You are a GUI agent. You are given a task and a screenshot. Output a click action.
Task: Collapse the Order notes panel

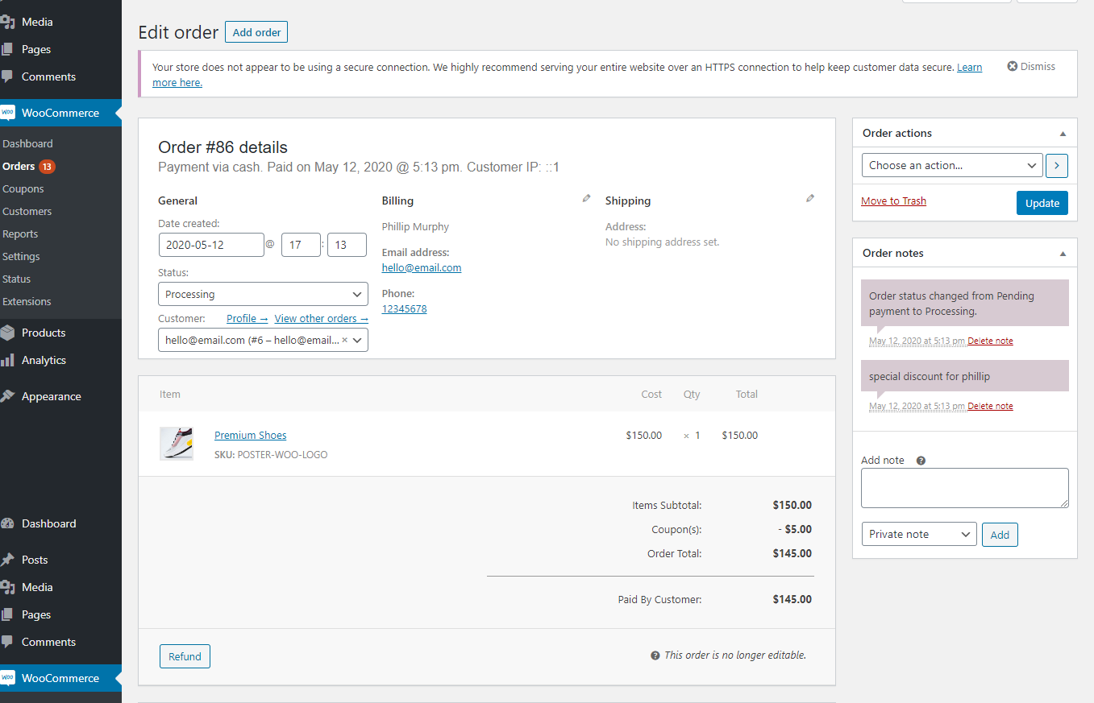pyautogui.click(x=1063, y=254)
